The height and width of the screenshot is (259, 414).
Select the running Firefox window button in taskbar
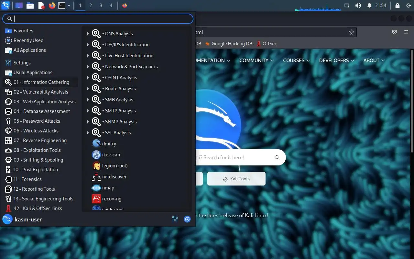125,6
